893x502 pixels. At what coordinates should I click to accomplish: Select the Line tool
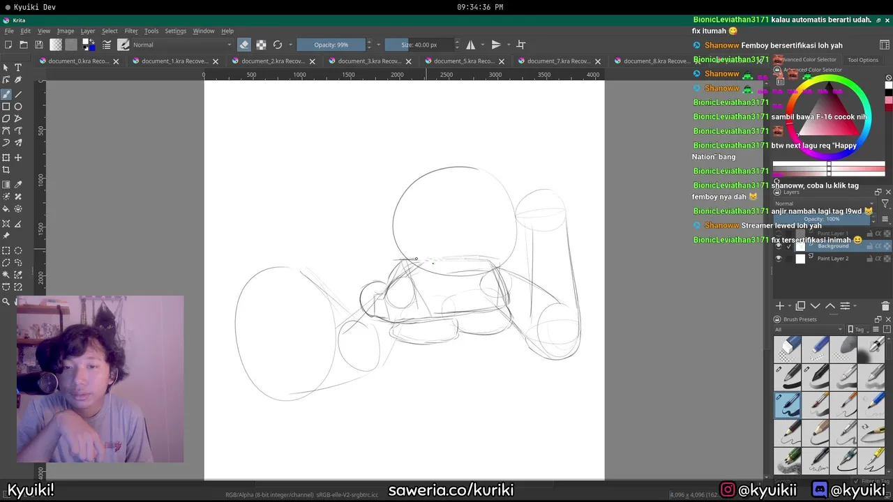18,93
